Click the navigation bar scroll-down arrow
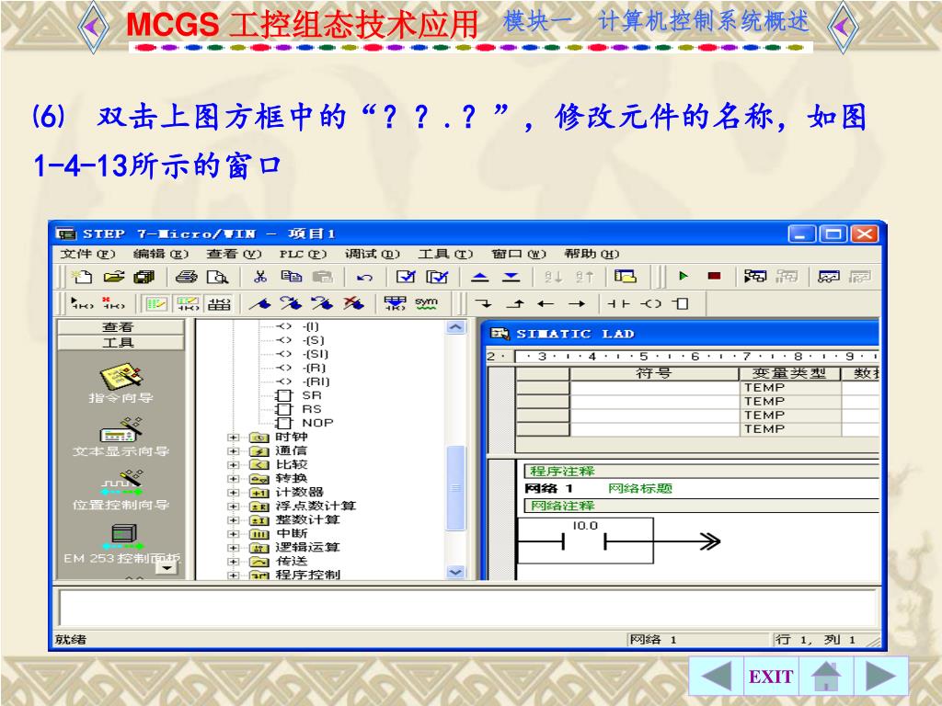 click(x=167, y=568)
